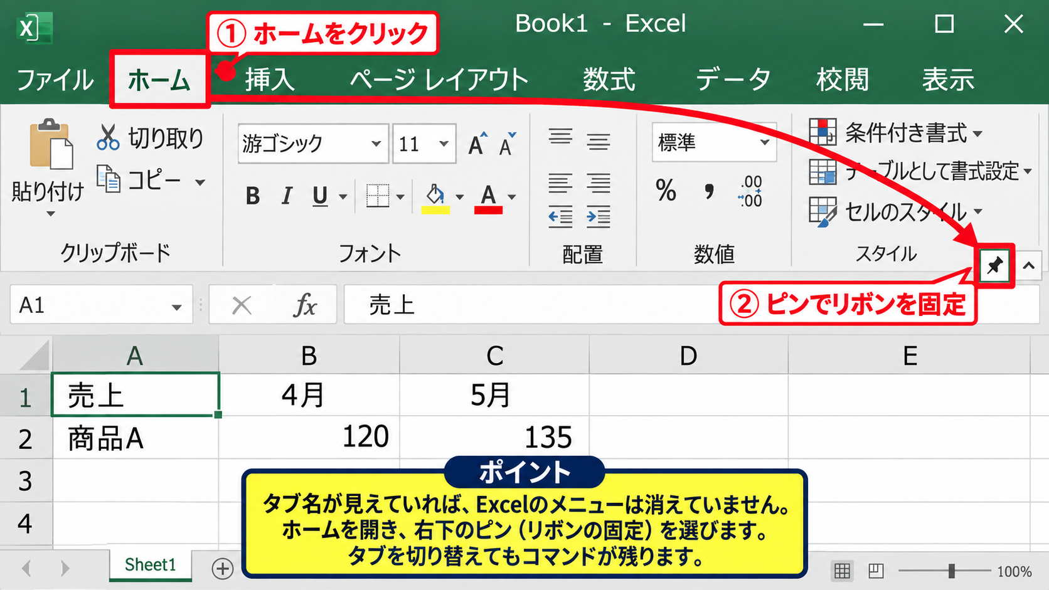Image resolution: width=1049 pixels, height=590 pixels.
Task: Toggle Bold formatting
Action: tap(253, 196)
